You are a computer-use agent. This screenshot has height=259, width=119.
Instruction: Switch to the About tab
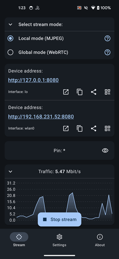point(100,240)
